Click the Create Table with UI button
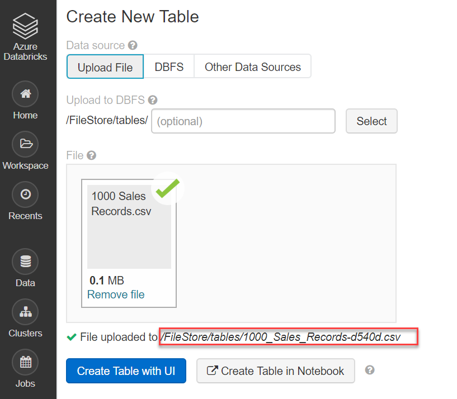The width and height of the screenshot is (457, 399). [x=126, y=371]
